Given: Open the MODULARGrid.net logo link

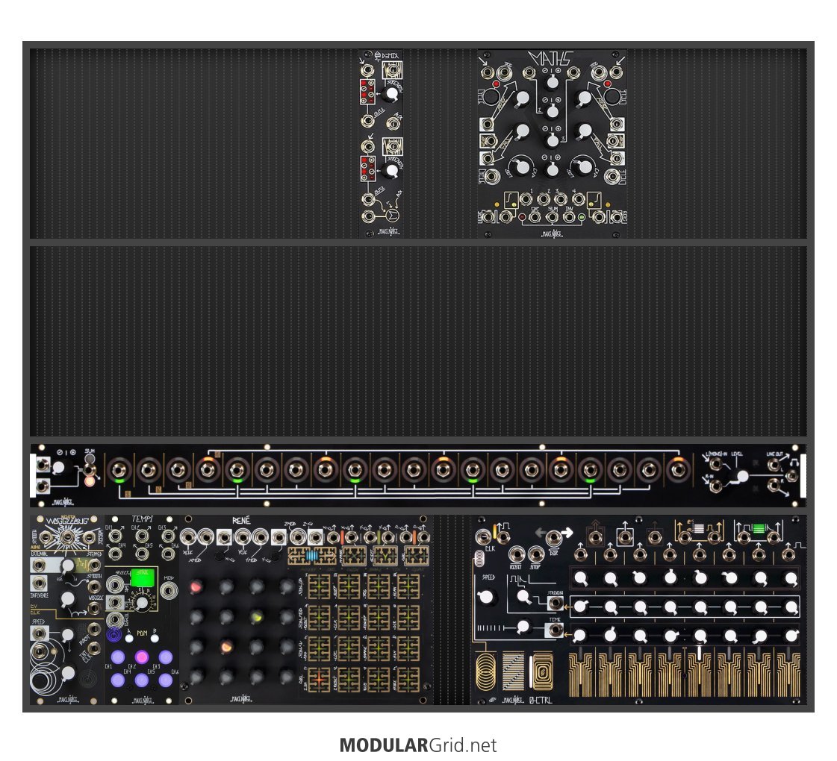Looking at the screenshot, I should (x=418, y=745).
